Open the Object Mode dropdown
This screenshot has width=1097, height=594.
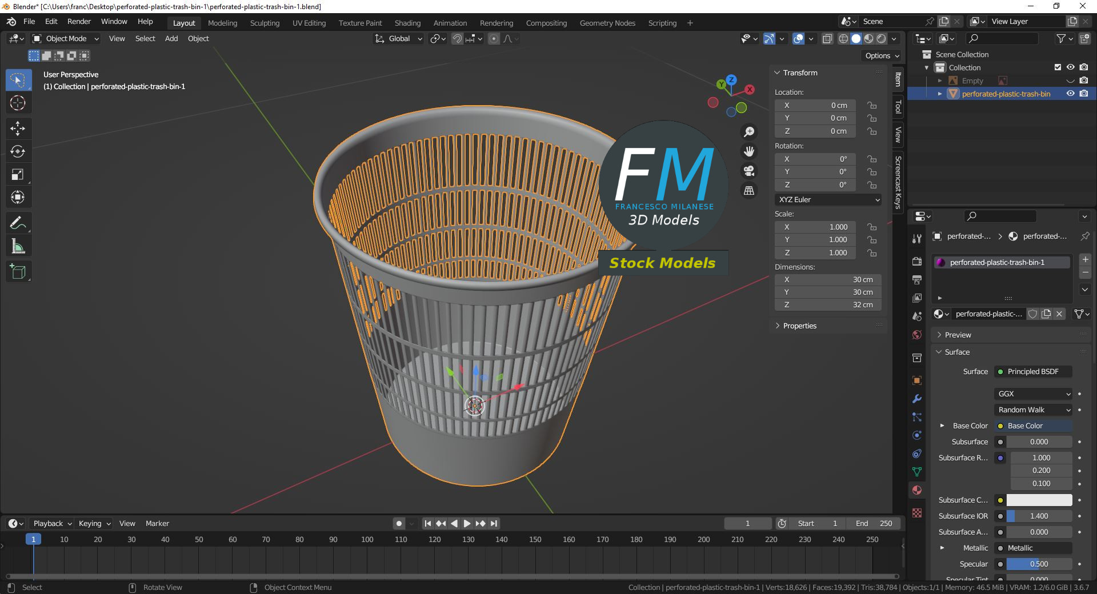(66, 39)
